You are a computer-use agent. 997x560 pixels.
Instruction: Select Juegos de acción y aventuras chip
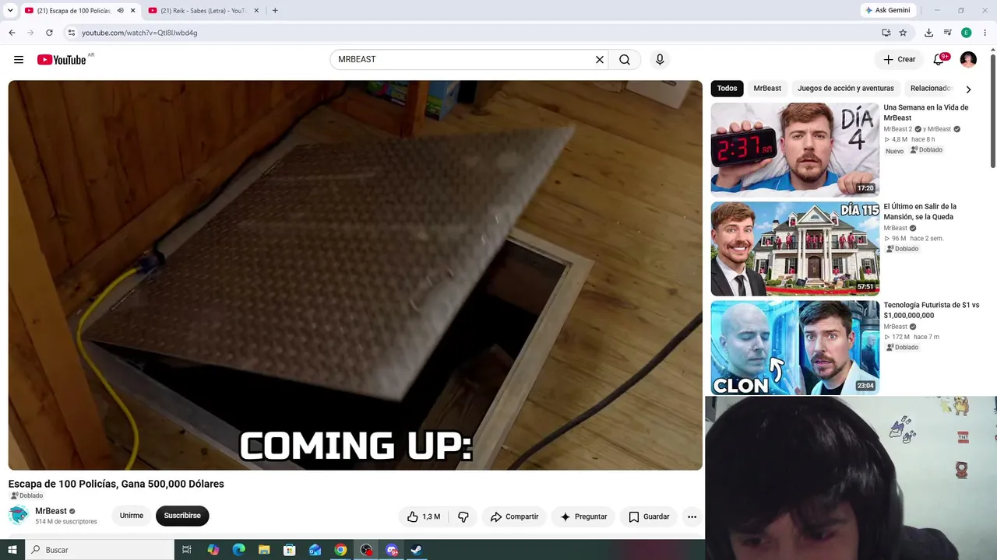[846, 89]
